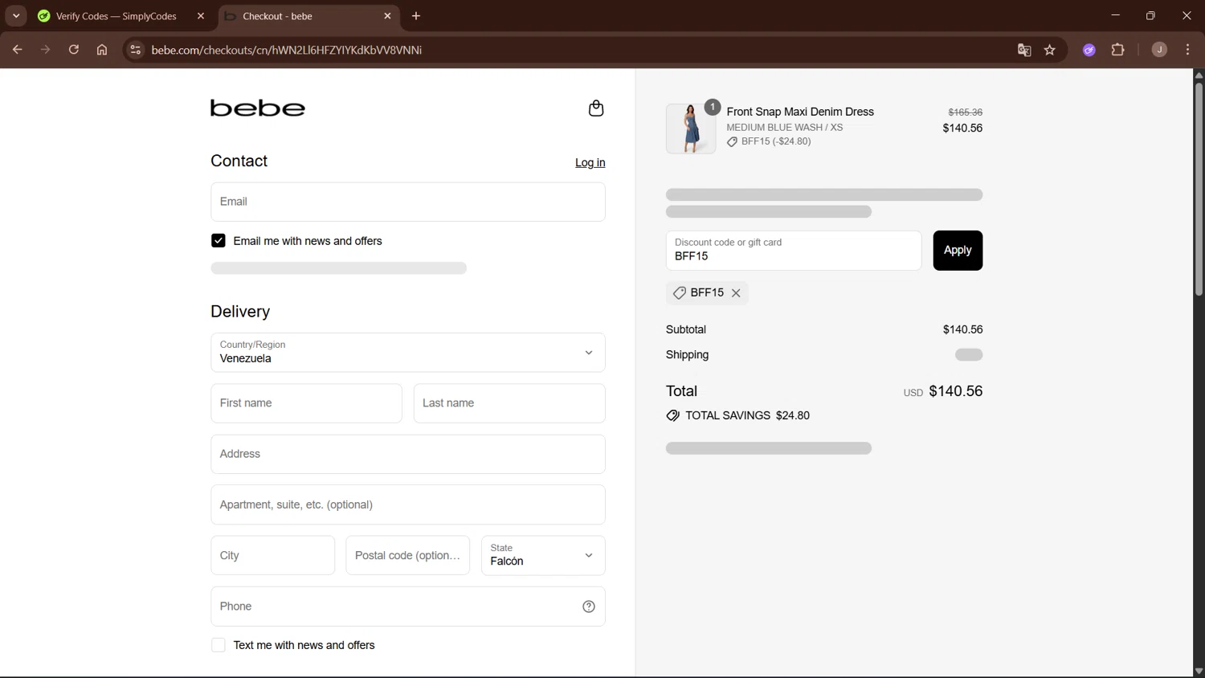Focus the Last name field
The width and height of the screenshot is (1205, 678).
(509, 403)
